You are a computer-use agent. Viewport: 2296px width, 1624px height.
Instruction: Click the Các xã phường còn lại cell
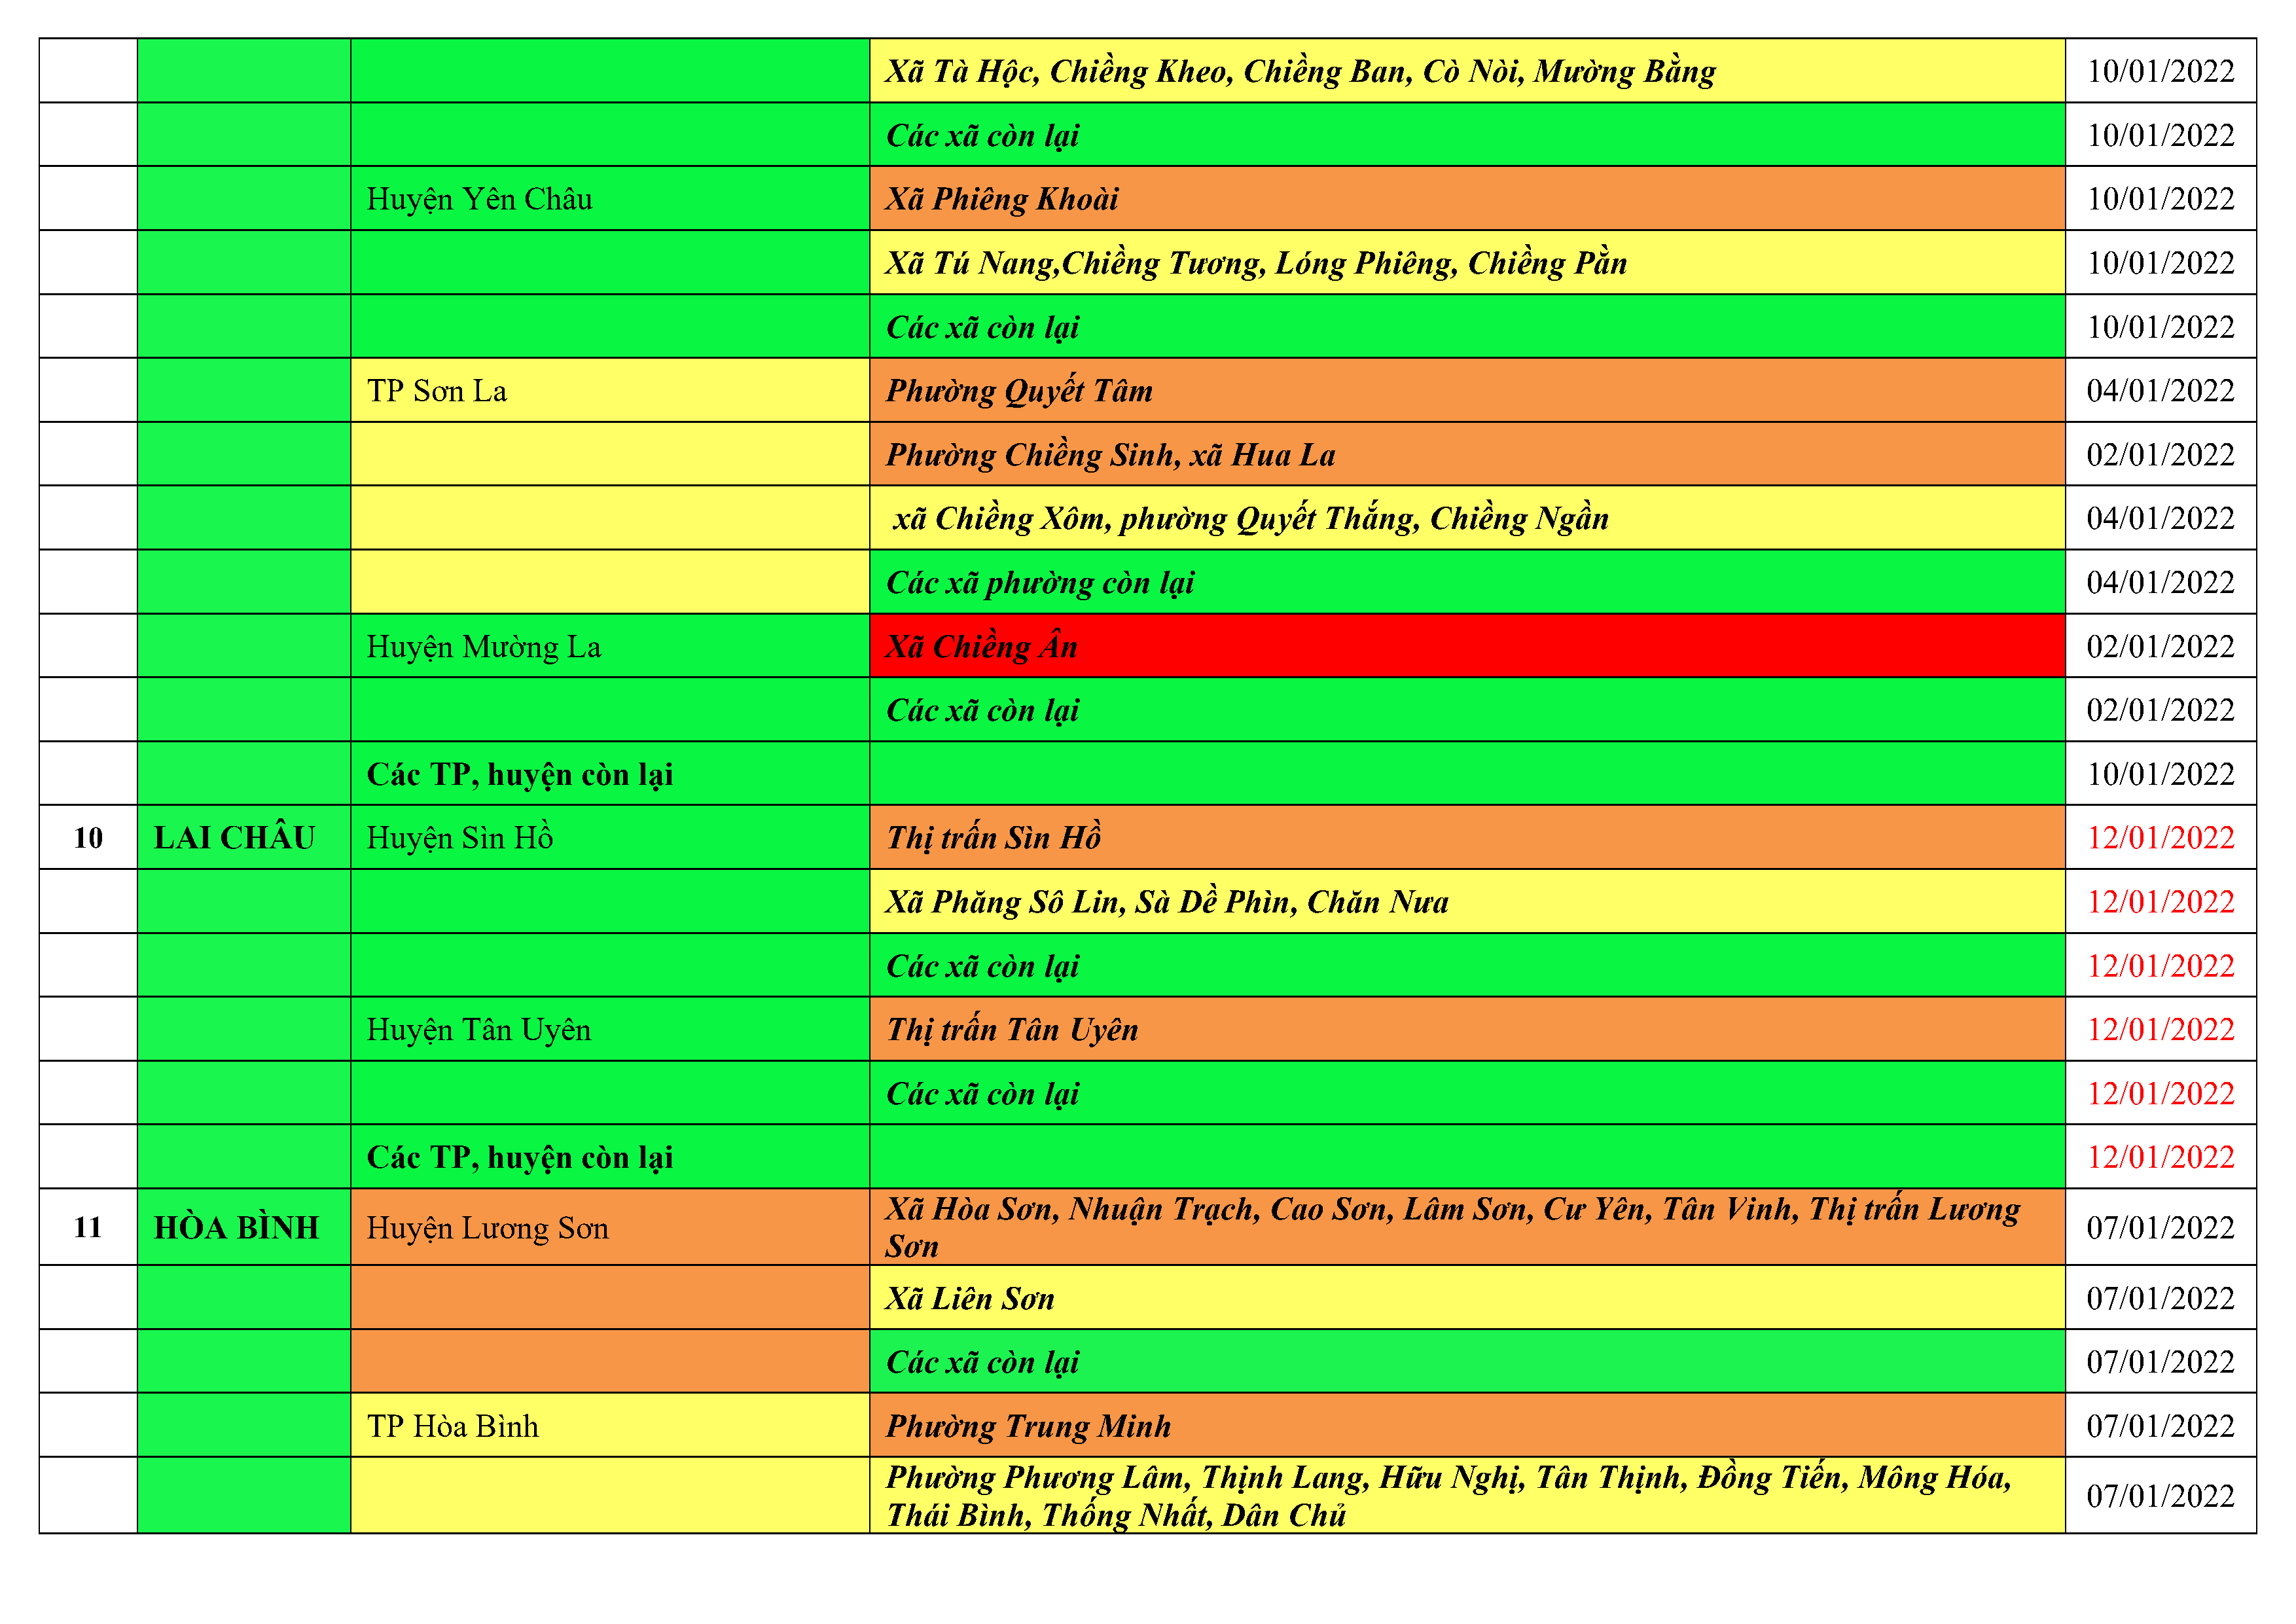coord(1466,582)
